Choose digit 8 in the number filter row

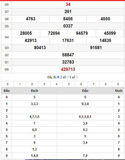[106, 84]
